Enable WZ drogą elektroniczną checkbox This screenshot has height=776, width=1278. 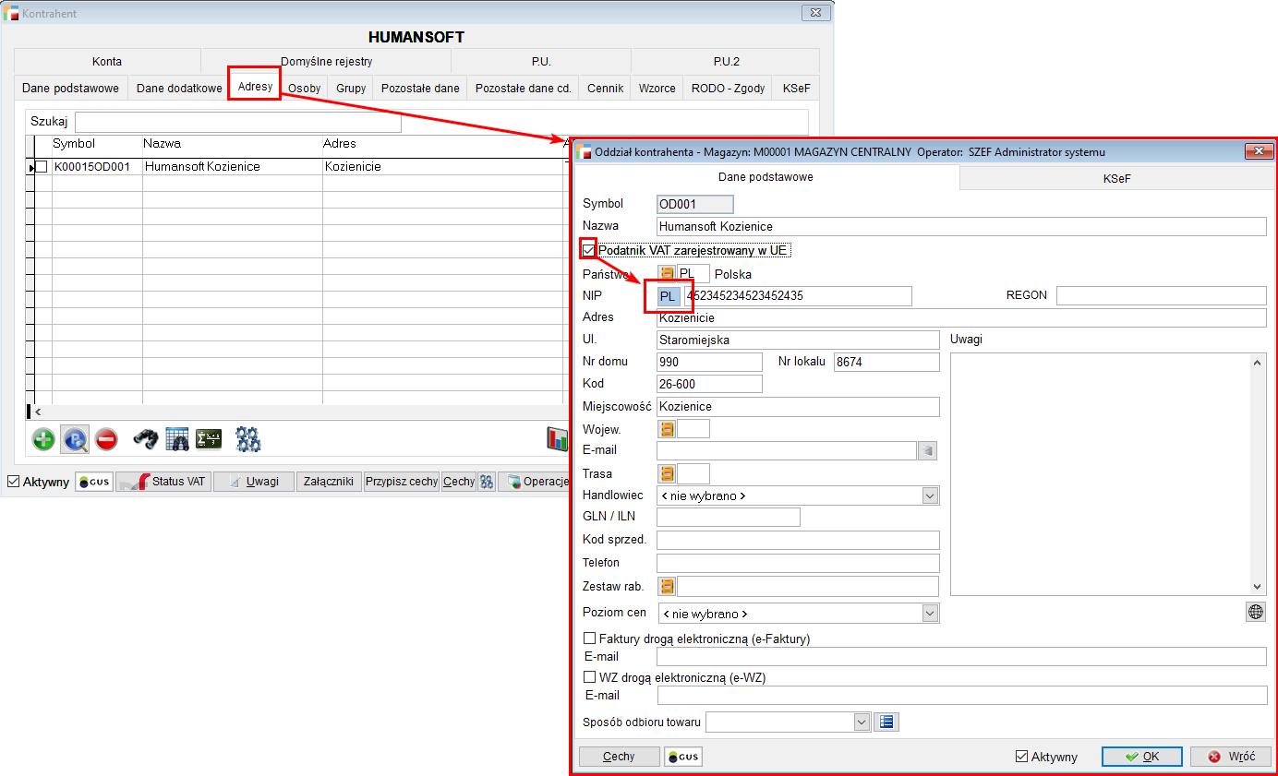590,677
